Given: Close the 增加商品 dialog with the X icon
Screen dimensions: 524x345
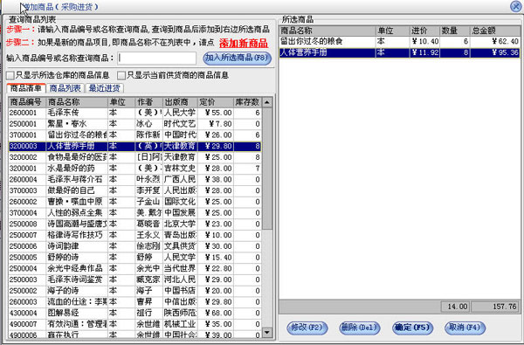Looking at the screenshot, I should click(515, 6).
